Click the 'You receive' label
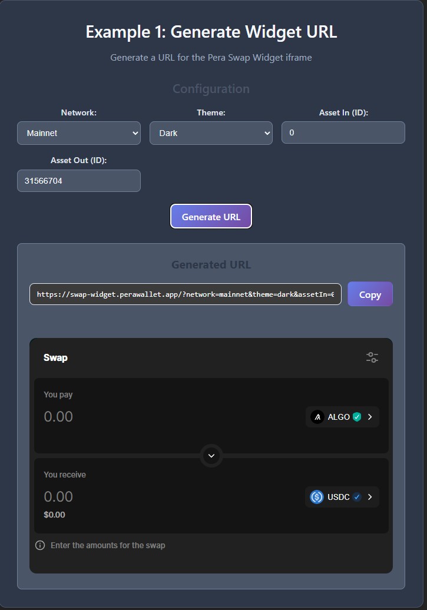The height and width of the screenshot is (610, 427). click(x=65, y=475)
